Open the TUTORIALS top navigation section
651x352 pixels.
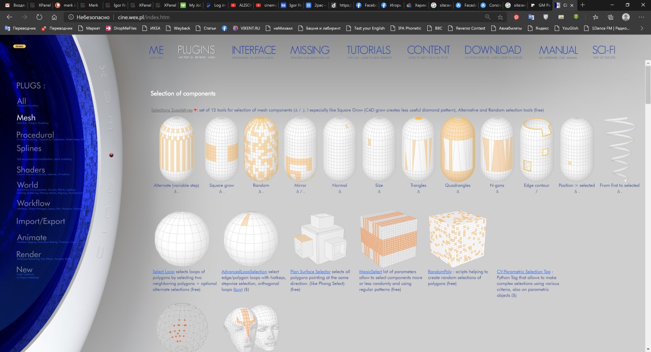[369, 50]
